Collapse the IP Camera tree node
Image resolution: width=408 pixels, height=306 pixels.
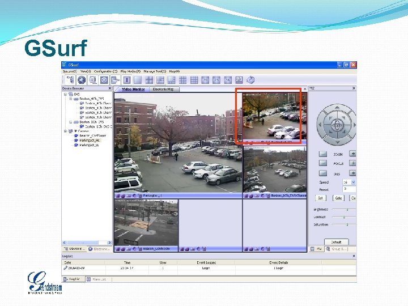click(65, 131)
